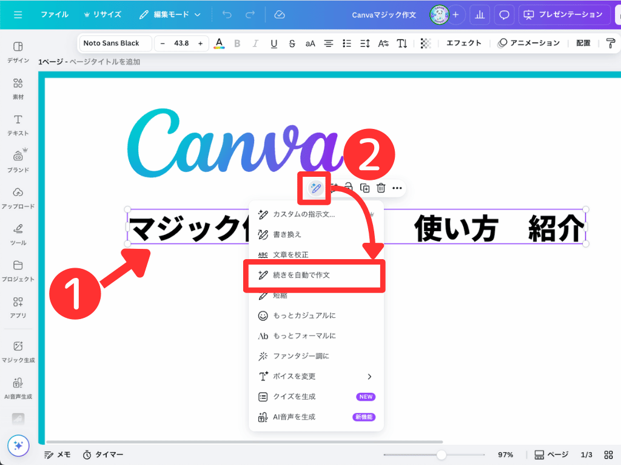Click the font size input field
Viewport: 621px width, 465px height.
pyautogui.click(x=181, y=44)
